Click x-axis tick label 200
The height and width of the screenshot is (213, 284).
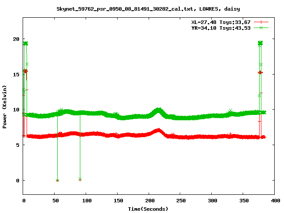(150, 201)
